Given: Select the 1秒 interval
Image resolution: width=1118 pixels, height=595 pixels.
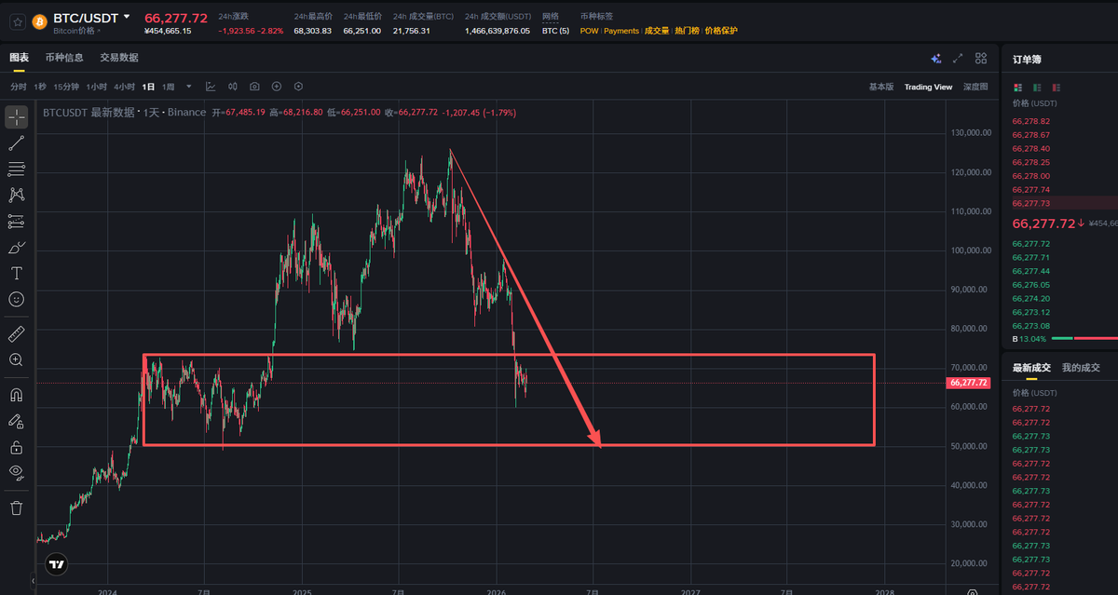Looking at the screenshot, I should pos(40,87).
